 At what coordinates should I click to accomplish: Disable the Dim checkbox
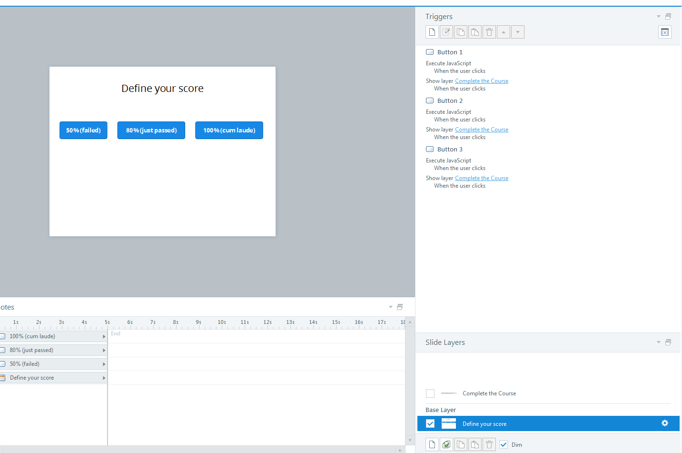pos(504,444)
